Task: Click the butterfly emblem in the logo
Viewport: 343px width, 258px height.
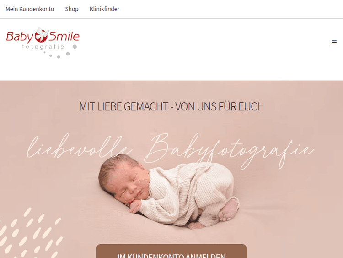Action: [42, 35]
